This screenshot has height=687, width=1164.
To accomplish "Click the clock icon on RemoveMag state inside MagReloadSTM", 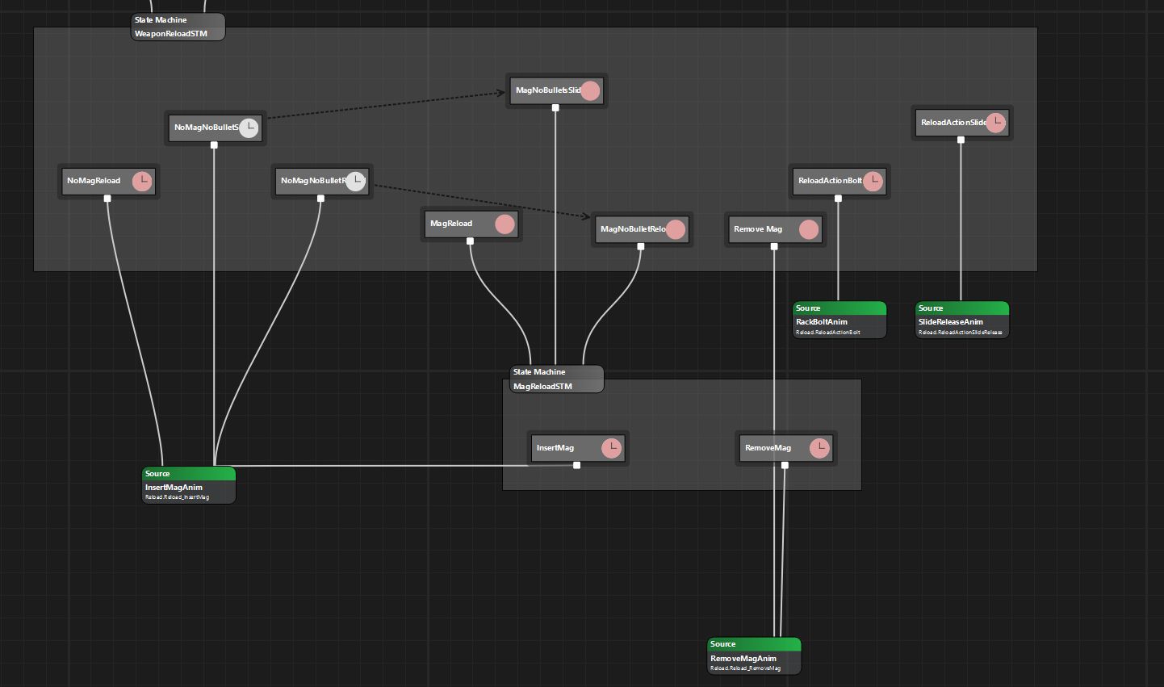I will [819, 448].
